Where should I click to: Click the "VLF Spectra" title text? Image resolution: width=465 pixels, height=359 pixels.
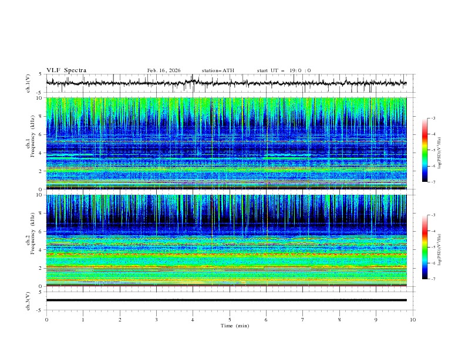66,70
